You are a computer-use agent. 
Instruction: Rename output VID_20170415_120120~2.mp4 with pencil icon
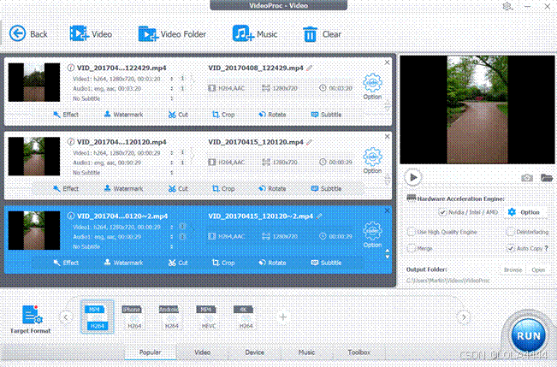tap(319, 216)
